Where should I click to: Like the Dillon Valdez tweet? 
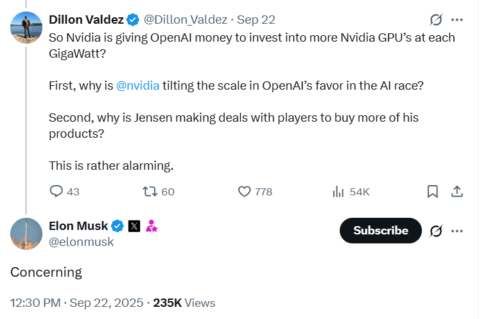pos(245,192)
